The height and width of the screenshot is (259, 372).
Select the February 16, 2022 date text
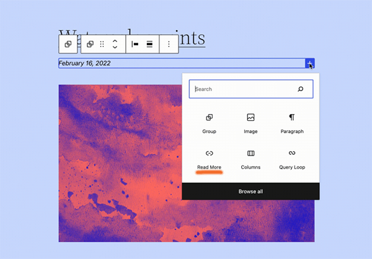84,63
